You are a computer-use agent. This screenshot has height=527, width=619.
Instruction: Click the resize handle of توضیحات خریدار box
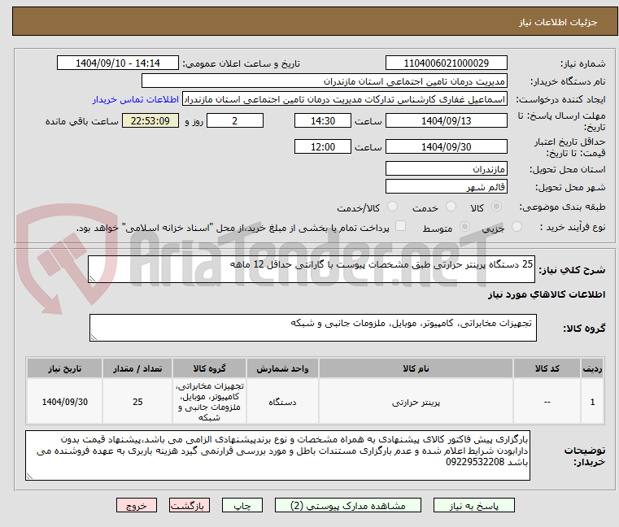click(30, 477)
